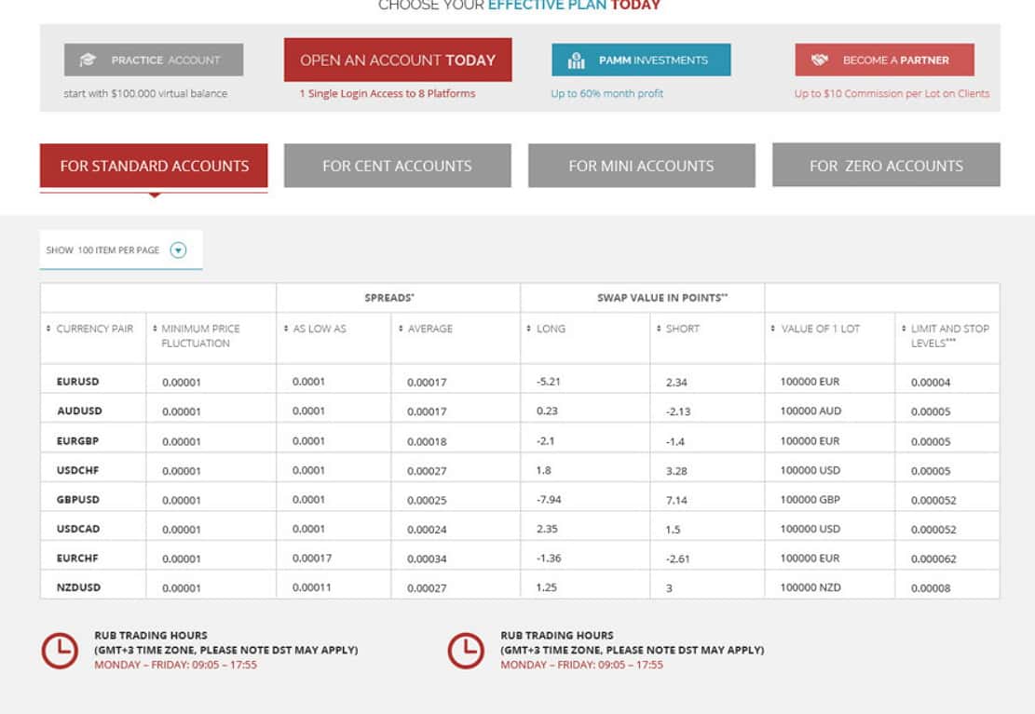Click the AUDUSD currency pair row label
1035x714 pixels.
coord(79,411)
